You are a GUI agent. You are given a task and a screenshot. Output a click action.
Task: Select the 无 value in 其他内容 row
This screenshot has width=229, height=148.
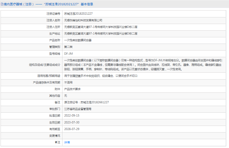click(65, 96)
